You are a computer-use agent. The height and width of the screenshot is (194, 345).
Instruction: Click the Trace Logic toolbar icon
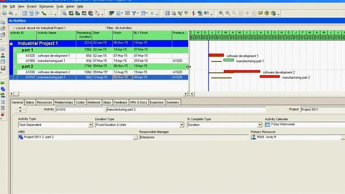pyautogui.click(x=97, y=13)
